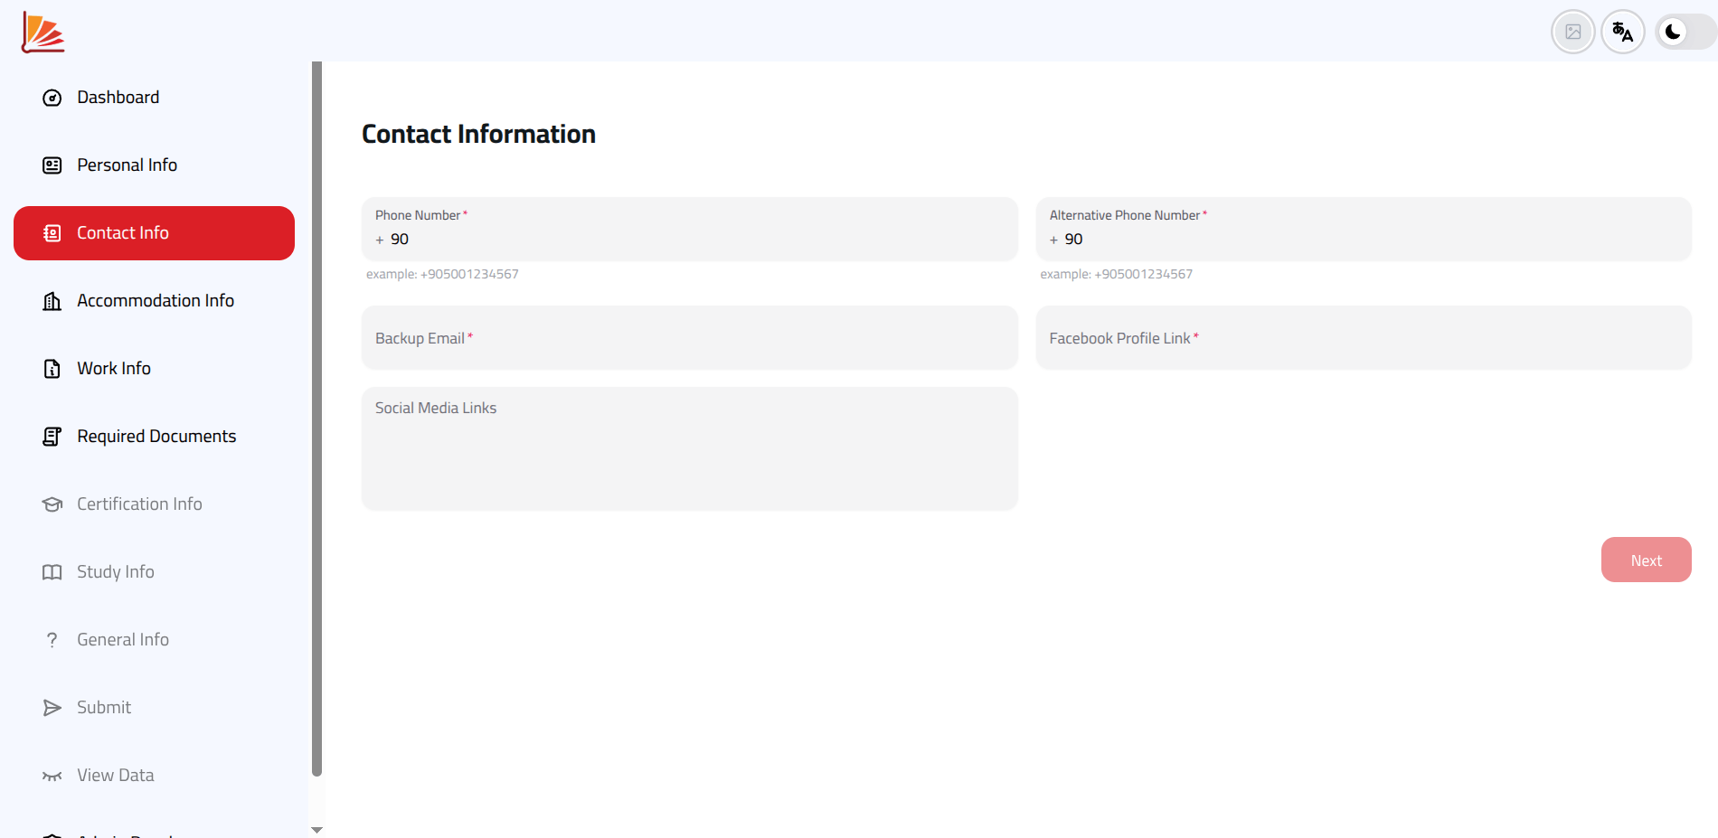Navigate to Accommodation Info
This screenshot has height=838, width=1718.
point(154,301)
